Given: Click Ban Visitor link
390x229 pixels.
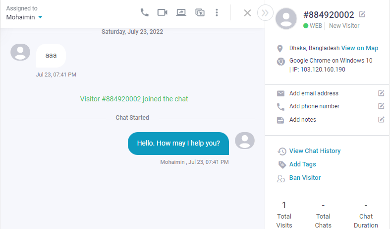Looking at the screenshot, I should [305, 178].
